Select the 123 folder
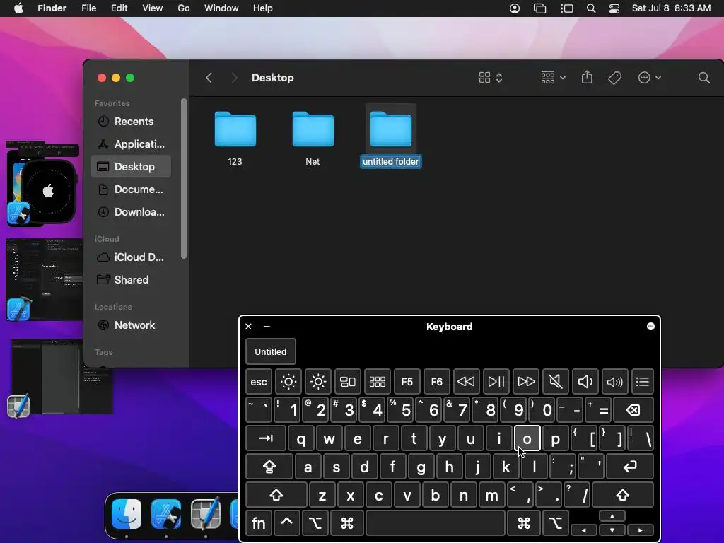Viewport: 724px width, 543px height. click(x=235, y=129)
